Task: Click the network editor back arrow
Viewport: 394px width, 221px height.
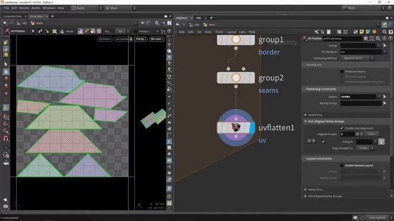Action: pyautogui.click(x=178, y=25)
